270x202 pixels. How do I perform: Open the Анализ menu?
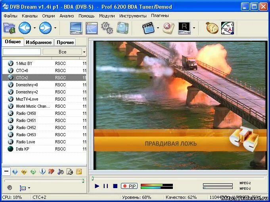click(67, 16)
